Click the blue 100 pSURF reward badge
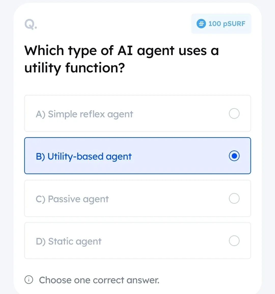The width and height of the screenshot is (275, 294). pos(221,24)
